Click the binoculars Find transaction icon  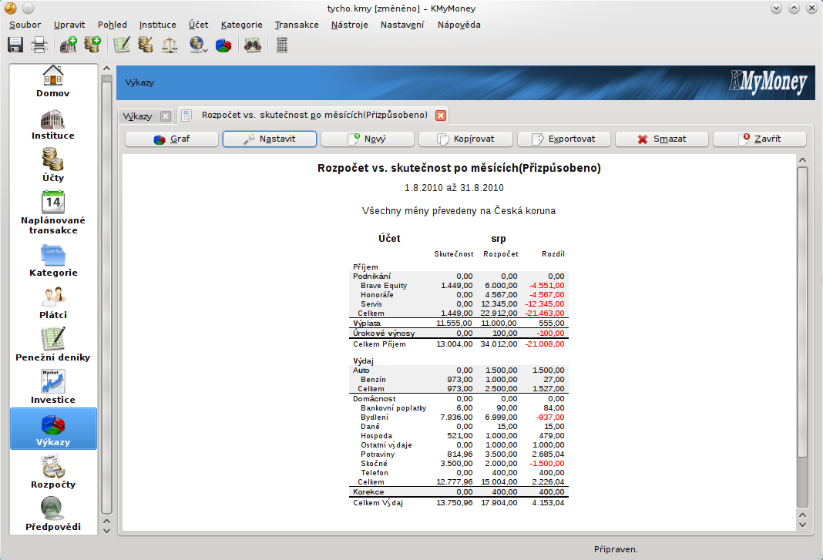(252, 45)
